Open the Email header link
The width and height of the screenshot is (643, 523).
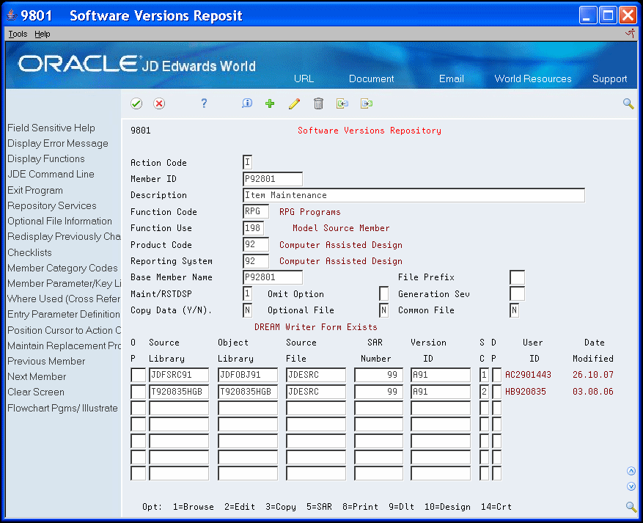[x=451, y=78]
